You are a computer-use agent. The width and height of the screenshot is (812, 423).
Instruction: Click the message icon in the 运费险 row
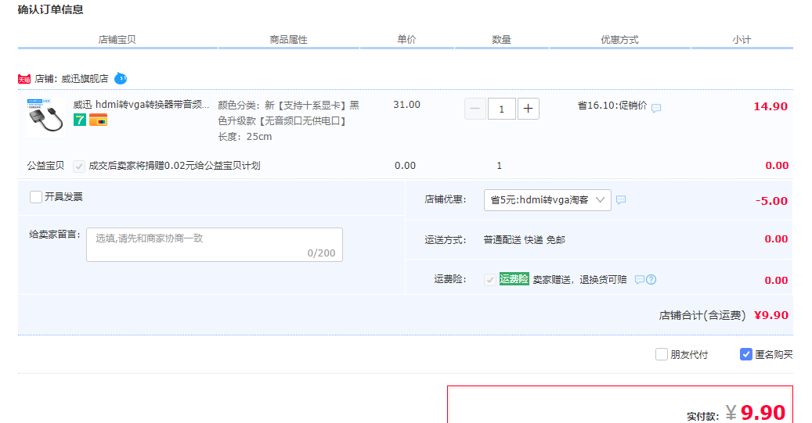(x=640, y=280)
